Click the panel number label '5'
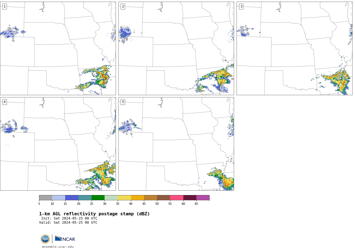Screen dimensions: 355x250 123,102
